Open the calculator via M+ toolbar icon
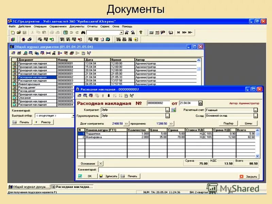Image resolution: width=272 pixels, height=204 pixels. (184, 32)
